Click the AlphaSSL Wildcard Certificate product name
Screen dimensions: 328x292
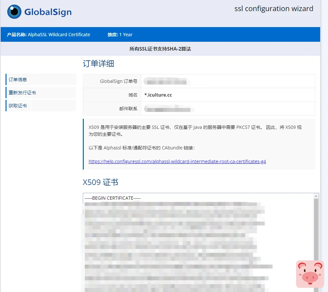pos(59,35)
